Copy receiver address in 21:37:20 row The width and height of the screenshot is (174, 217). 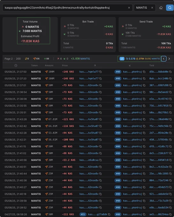pyautogui.click(x=144, y=79)
